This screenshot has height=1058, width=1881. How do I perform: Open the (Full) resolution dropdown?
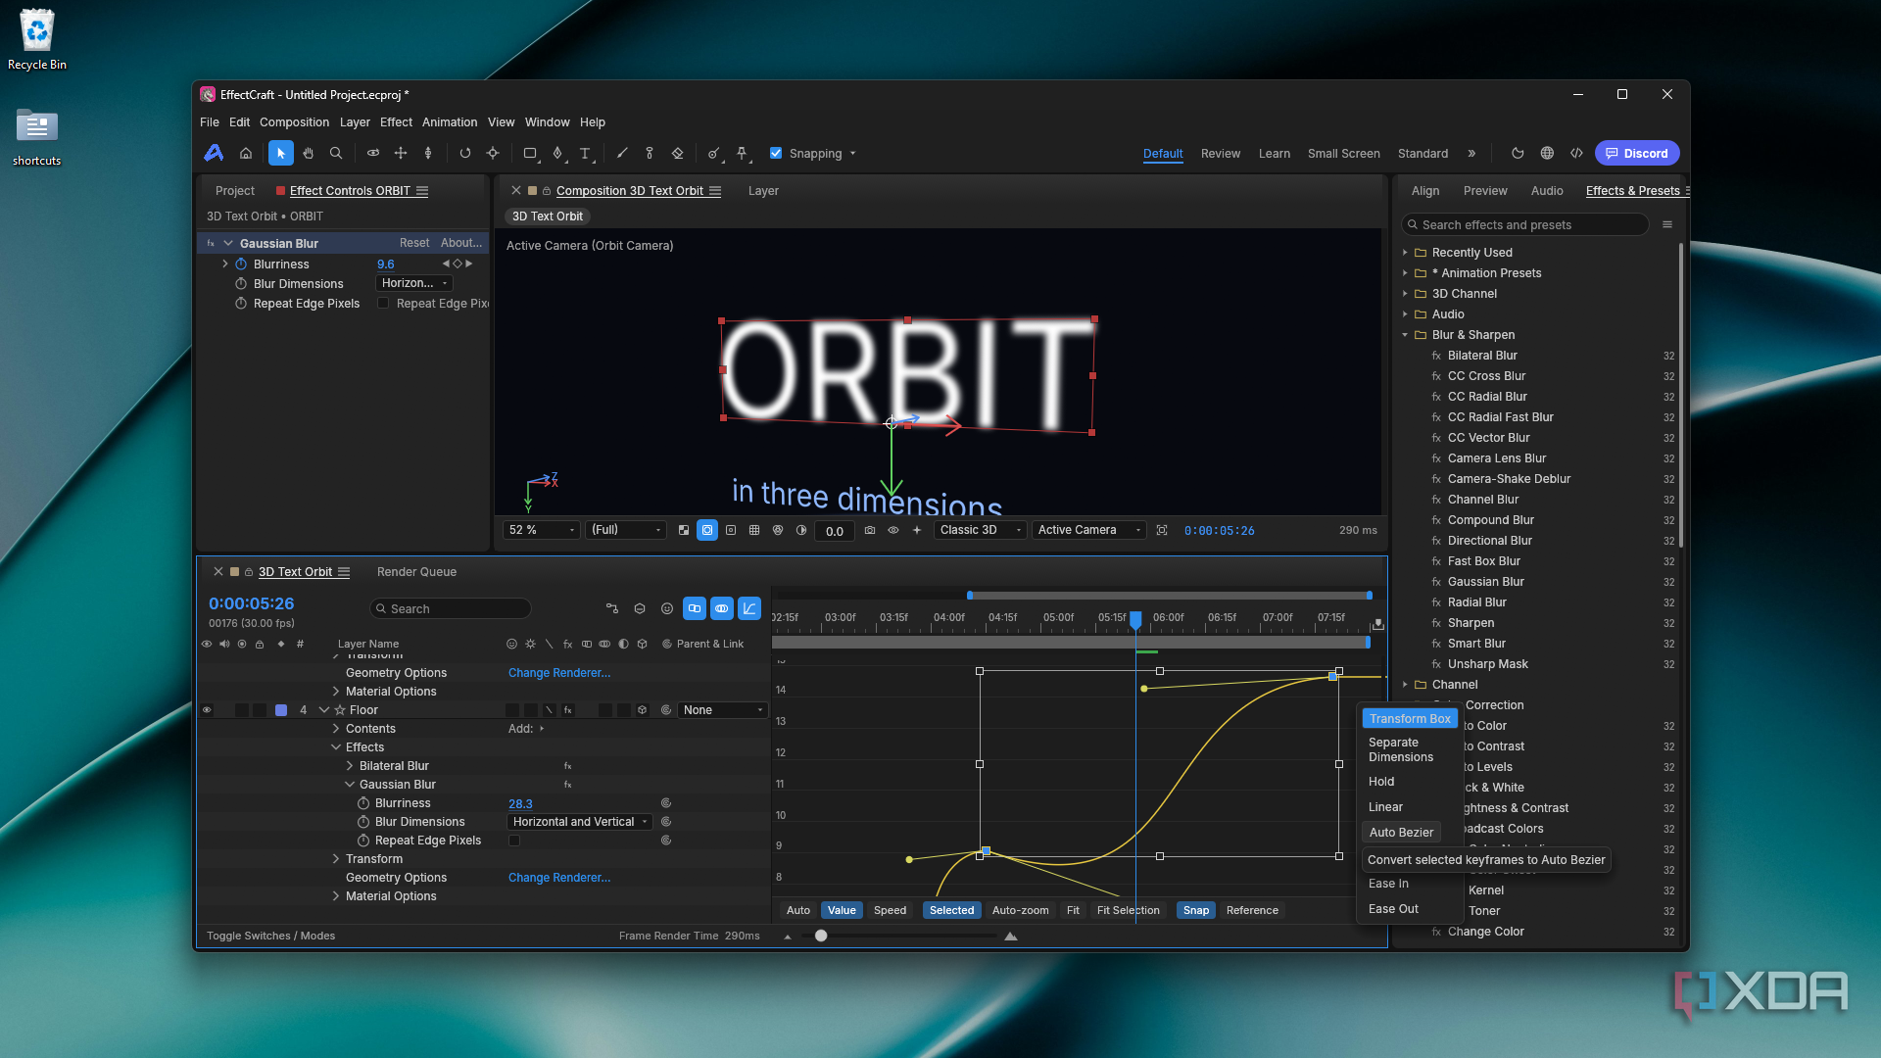[626, 530]
